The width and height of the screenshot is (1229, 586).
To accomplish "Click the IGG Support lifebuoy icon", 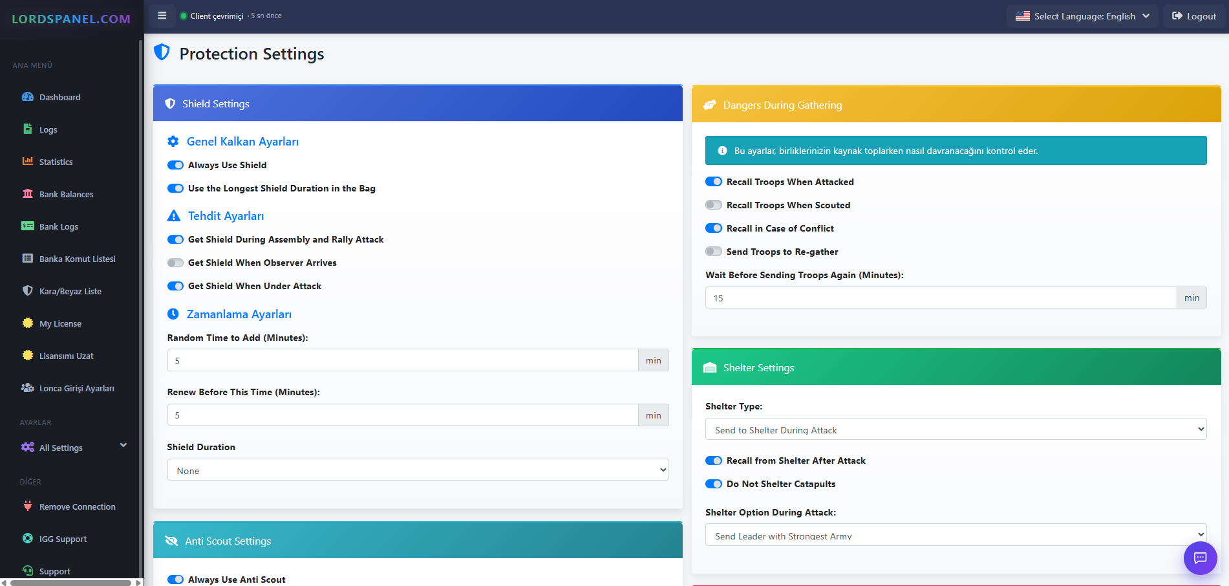I will [28, 539].
